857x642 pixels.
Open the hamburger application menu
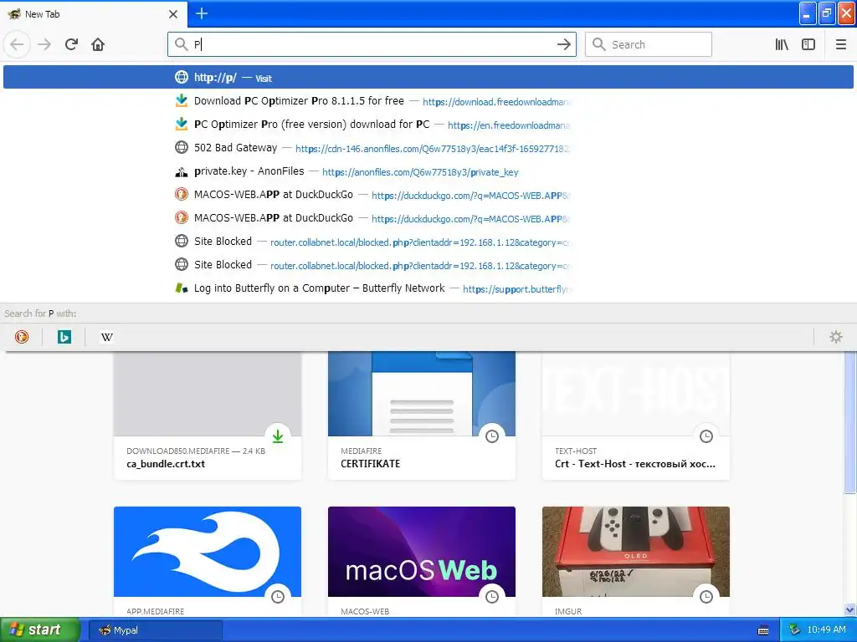coord(841,44)
